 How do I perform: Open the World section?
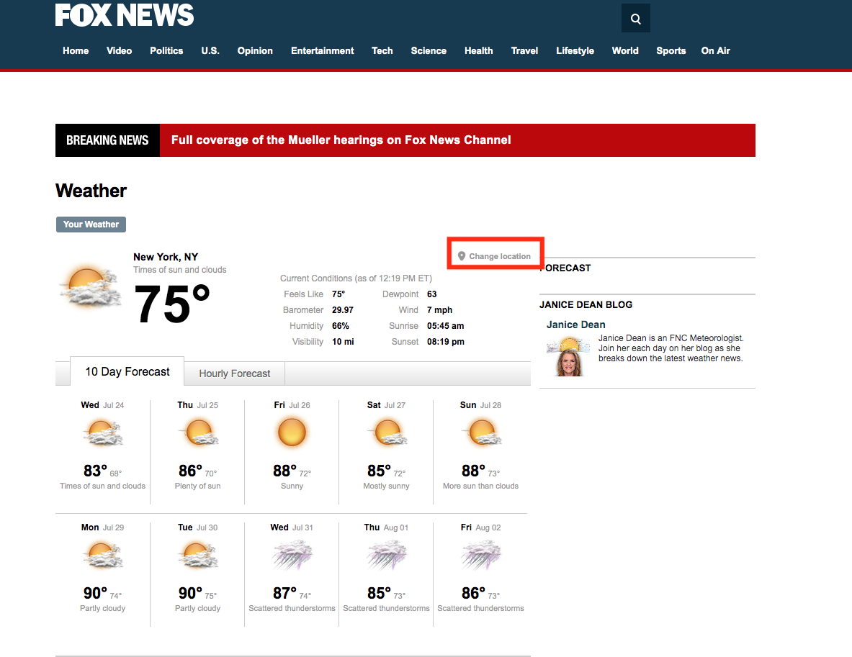[x=625, y=50]
